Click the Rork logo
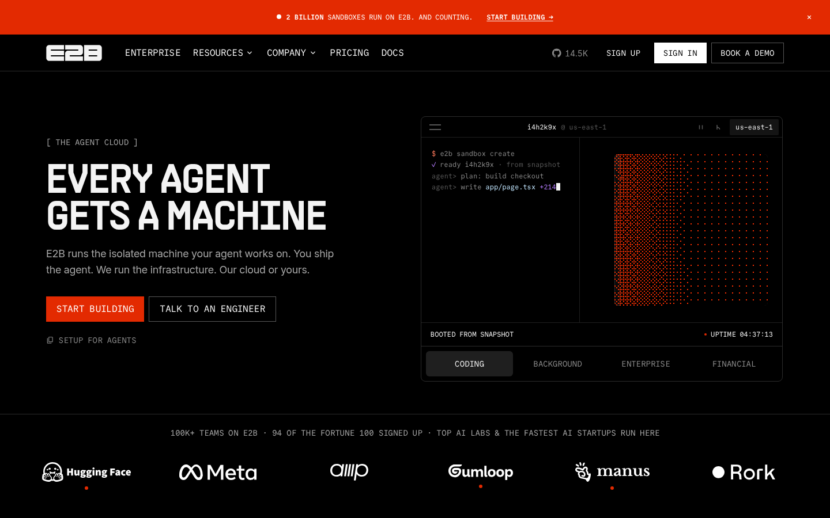Screen dimensions: 830x518 point(744,473)
